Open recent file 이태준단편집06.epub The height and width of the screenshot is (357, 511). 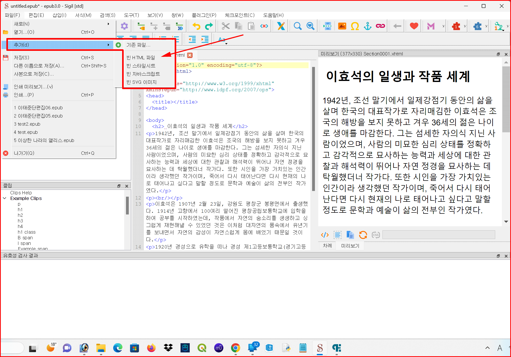pyautogui.click(x=38, y=108)
